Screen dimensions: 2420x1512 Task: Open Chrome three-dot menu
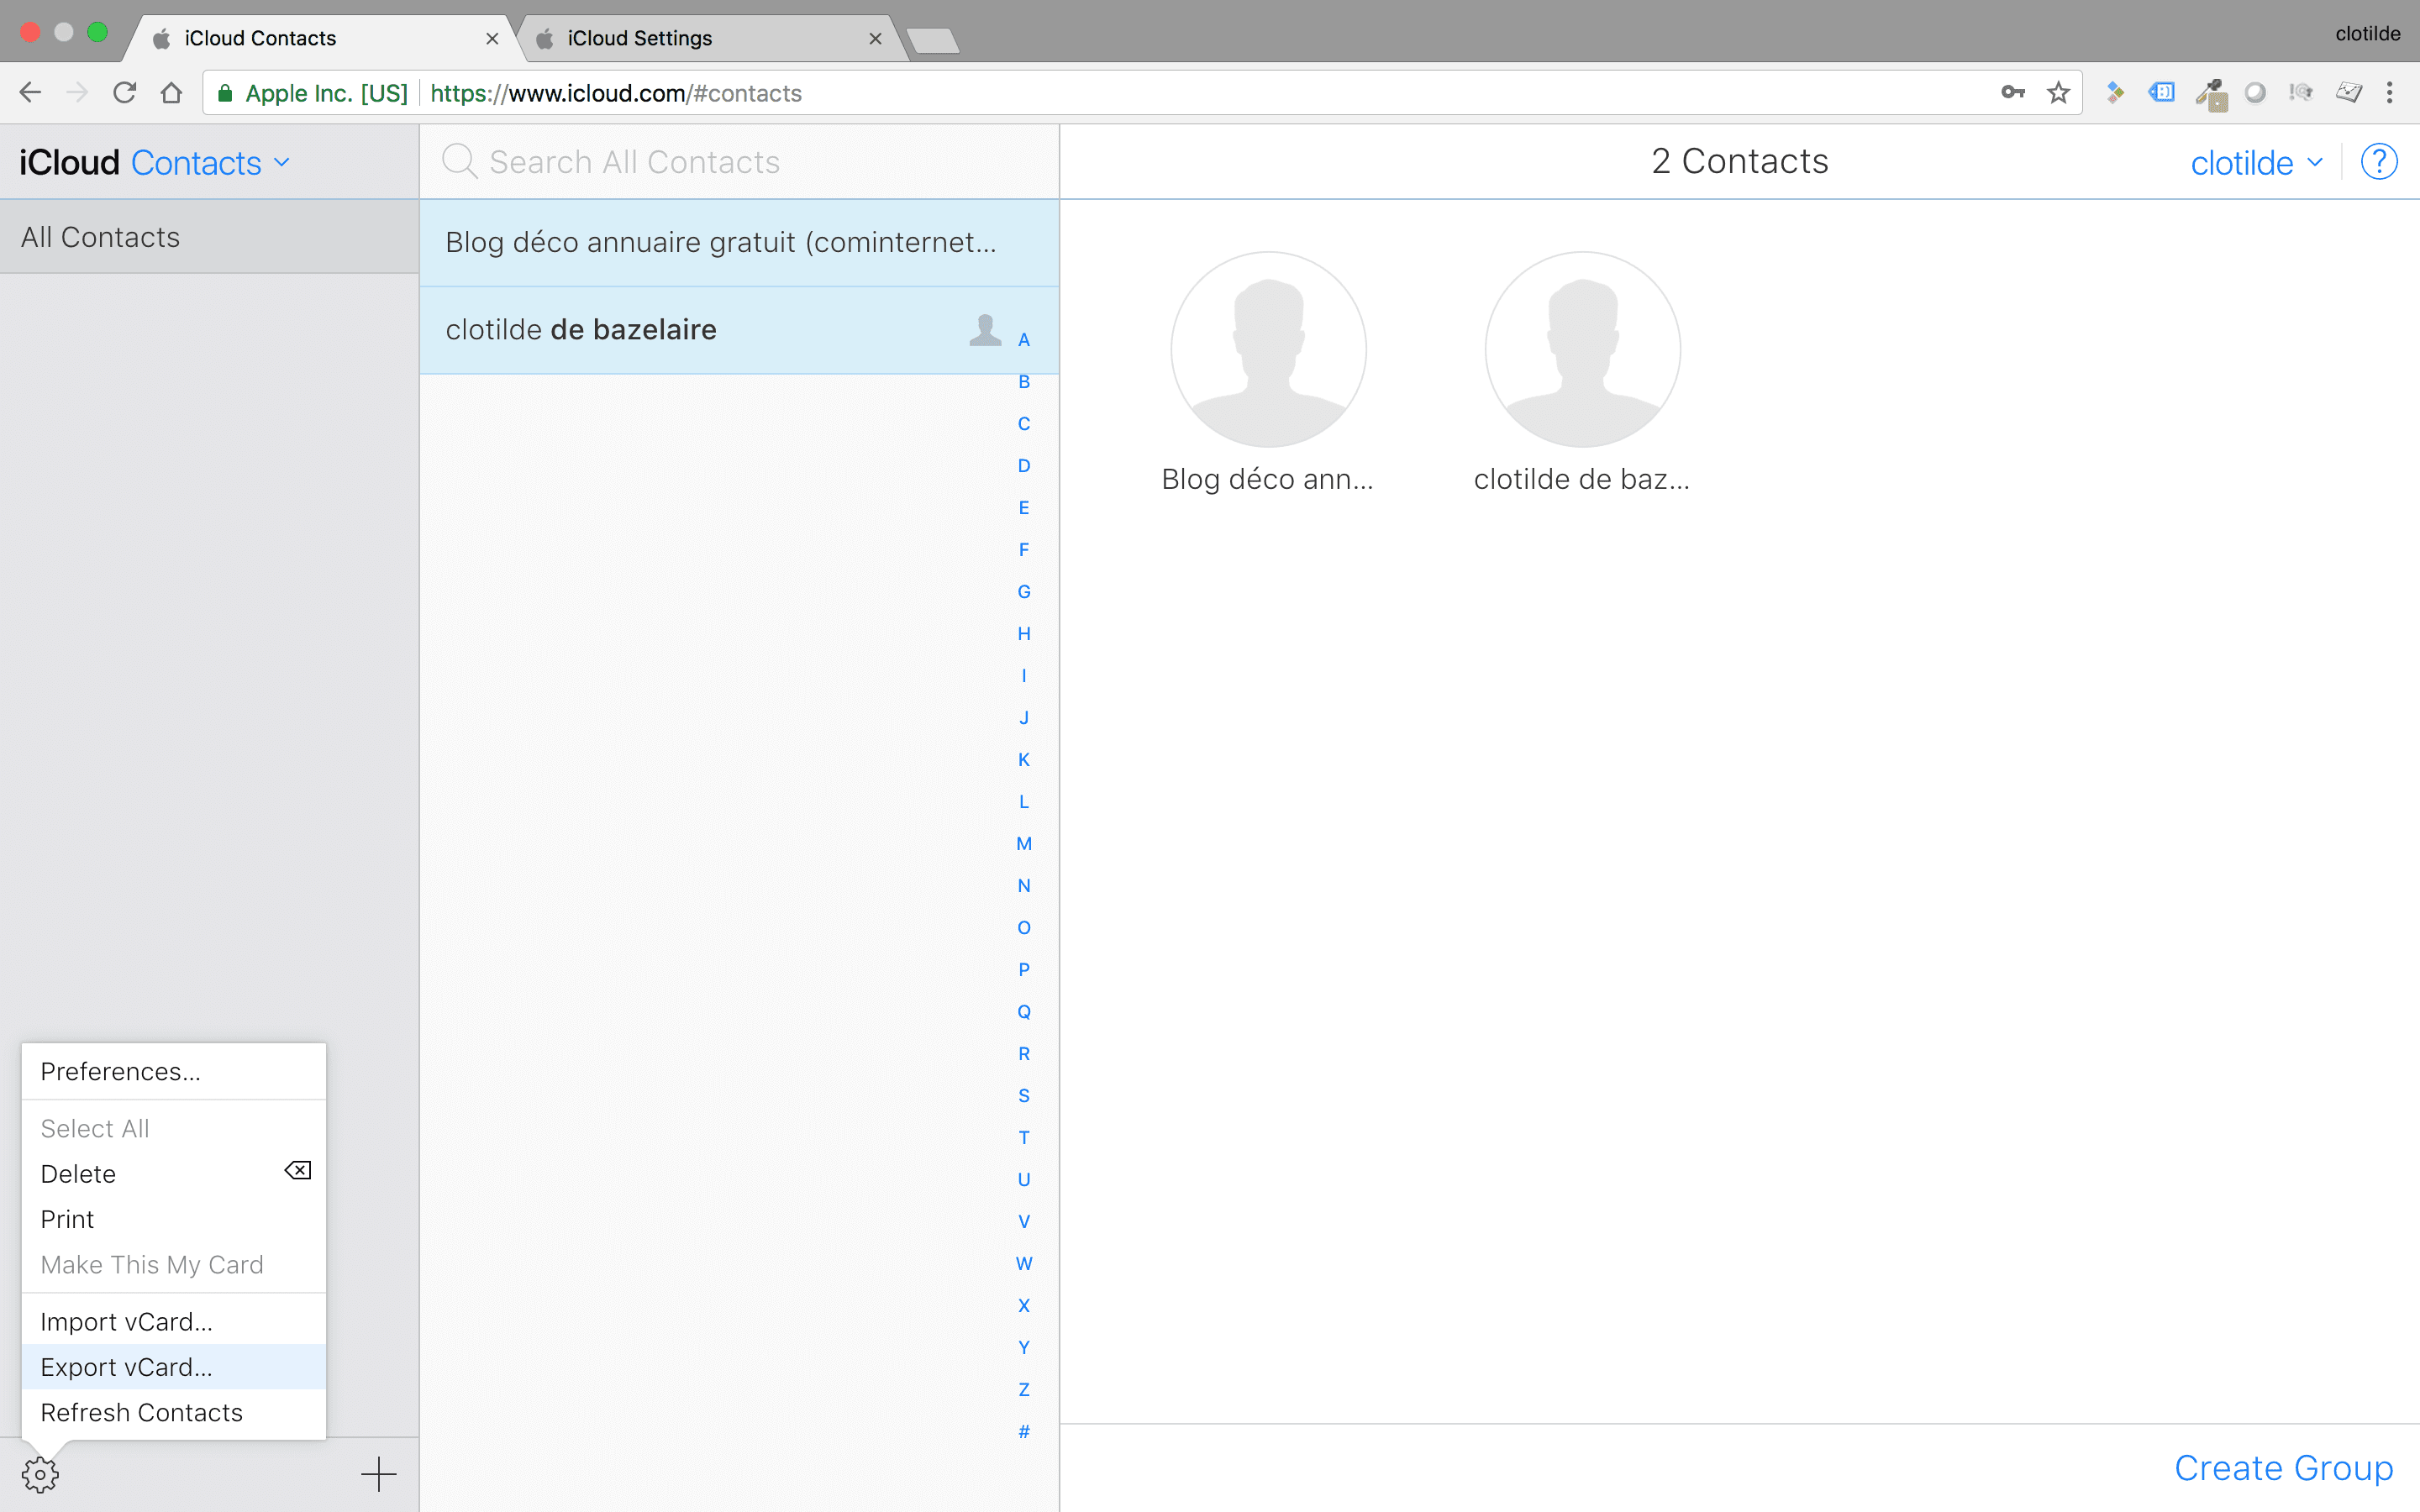coord(2389,93)
